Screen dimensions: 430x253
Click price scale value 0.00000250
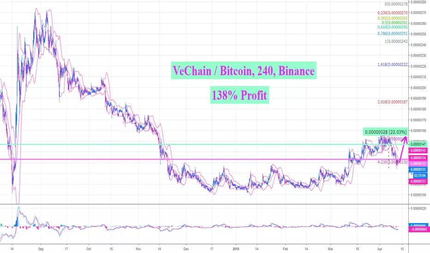(x=418, y=34)
